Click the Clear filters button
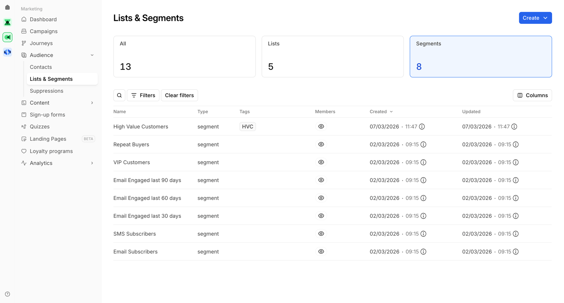The image size is (564, 303). tap(179, 95)
